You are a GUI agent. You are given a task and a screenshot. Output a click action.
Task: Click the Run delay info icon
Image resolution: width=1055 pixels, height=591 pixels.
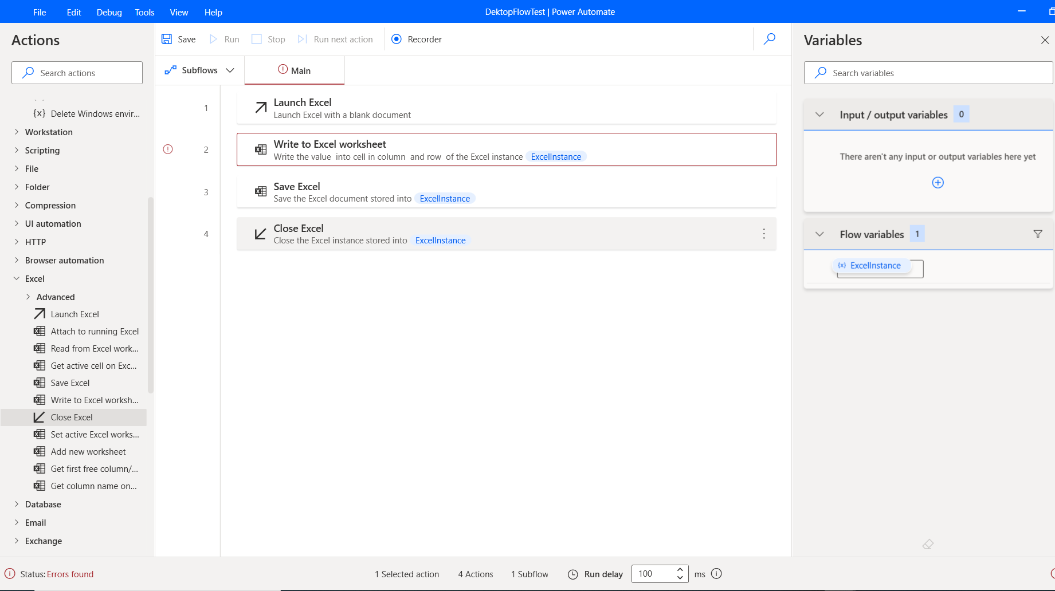click(716, 574)
